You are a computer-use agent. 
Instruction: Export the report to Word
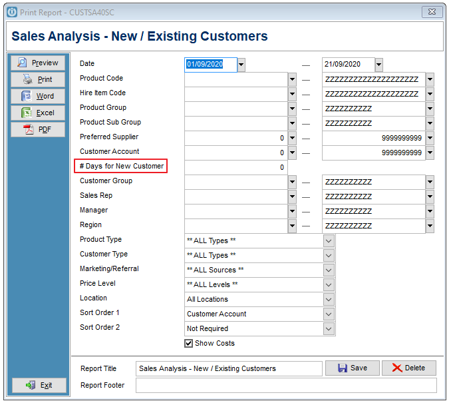[x=38, y=96]
